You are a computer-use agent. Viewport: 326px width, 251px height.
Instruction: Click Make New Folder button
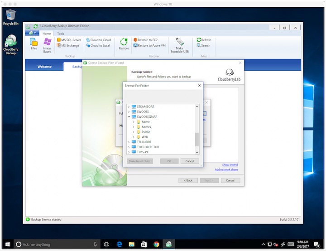pos(140,161)
